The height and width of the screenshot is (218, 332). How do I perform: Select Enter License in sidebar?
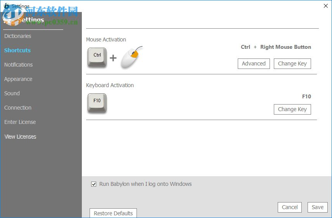coord(20,122)
